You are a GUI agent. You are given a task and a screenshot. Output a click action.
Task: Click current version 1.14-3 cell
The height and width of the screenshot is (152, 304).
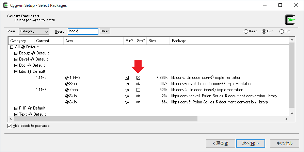pos(41,90)
